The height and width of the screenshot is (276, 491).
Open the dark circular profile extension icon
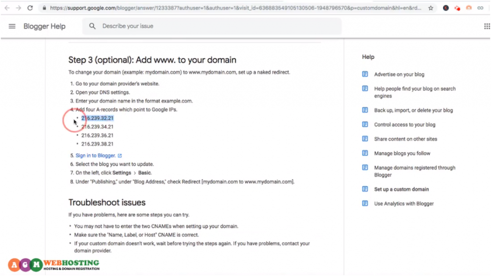tap(446, 8)
